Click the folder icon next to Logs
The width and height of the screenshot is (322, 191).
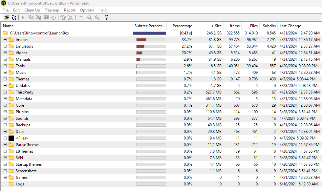11,184
